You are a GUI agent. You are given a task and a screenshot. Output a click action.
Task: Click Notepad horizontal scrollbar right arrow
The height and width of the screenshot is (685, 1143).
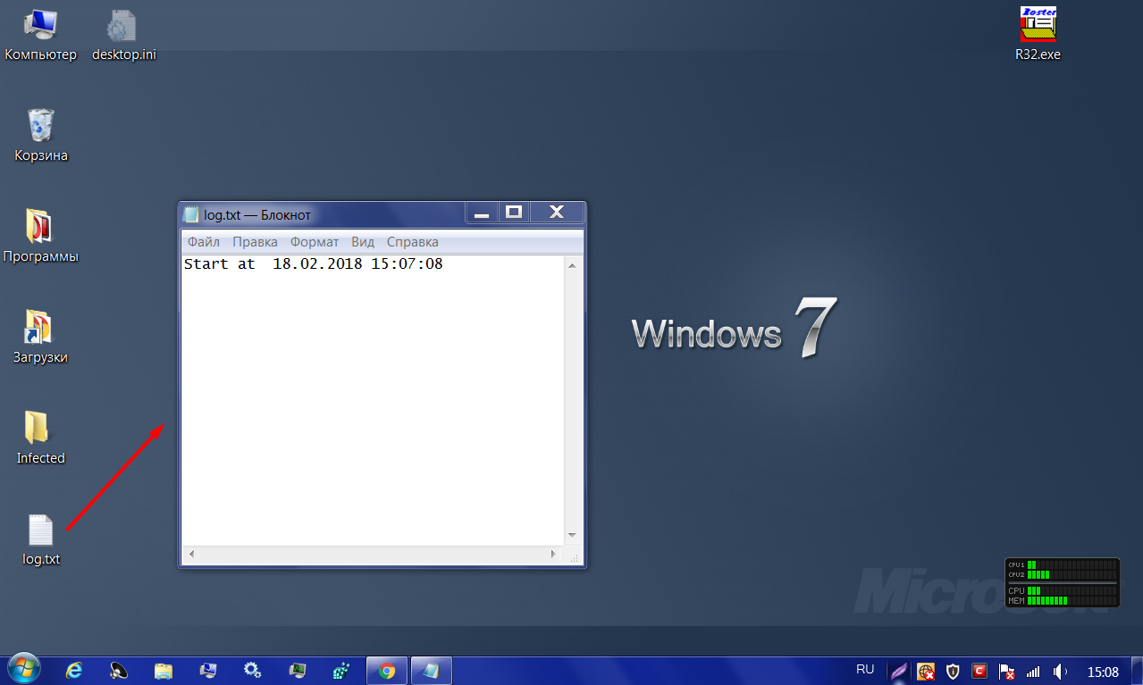pos(554,555)
